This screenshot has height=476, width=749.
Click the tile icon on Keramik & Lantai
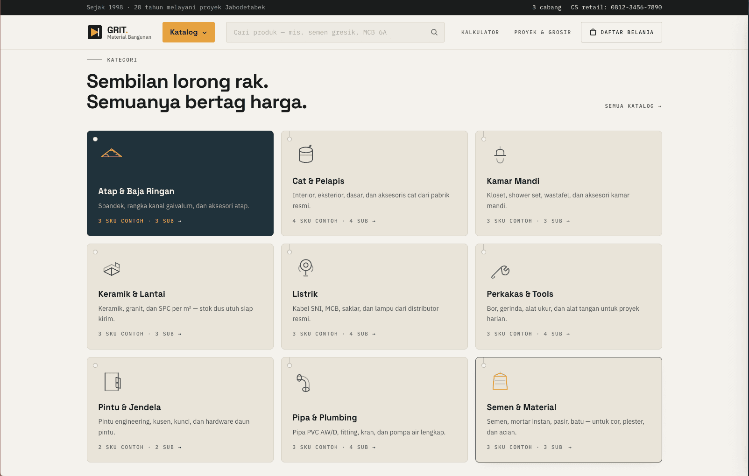(112, 269)
